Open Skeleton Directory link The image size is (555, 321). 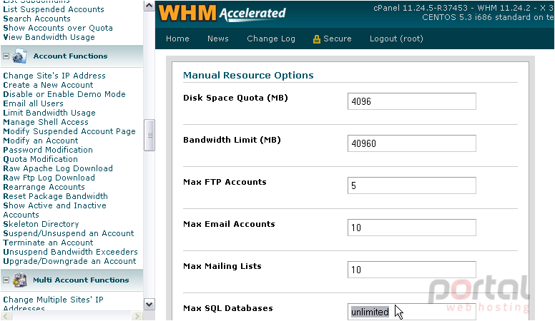tap(41, 224)
